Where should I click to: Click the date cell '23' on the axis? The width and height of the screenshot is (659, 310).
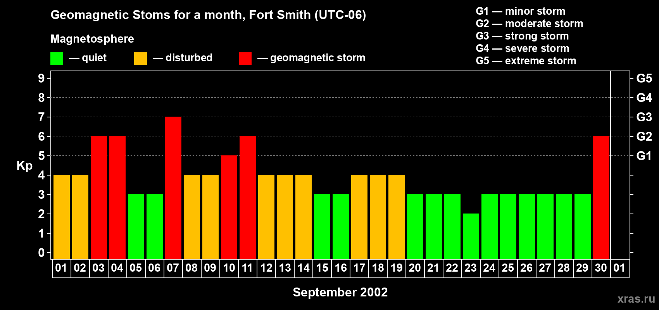[x=471, y=268]
